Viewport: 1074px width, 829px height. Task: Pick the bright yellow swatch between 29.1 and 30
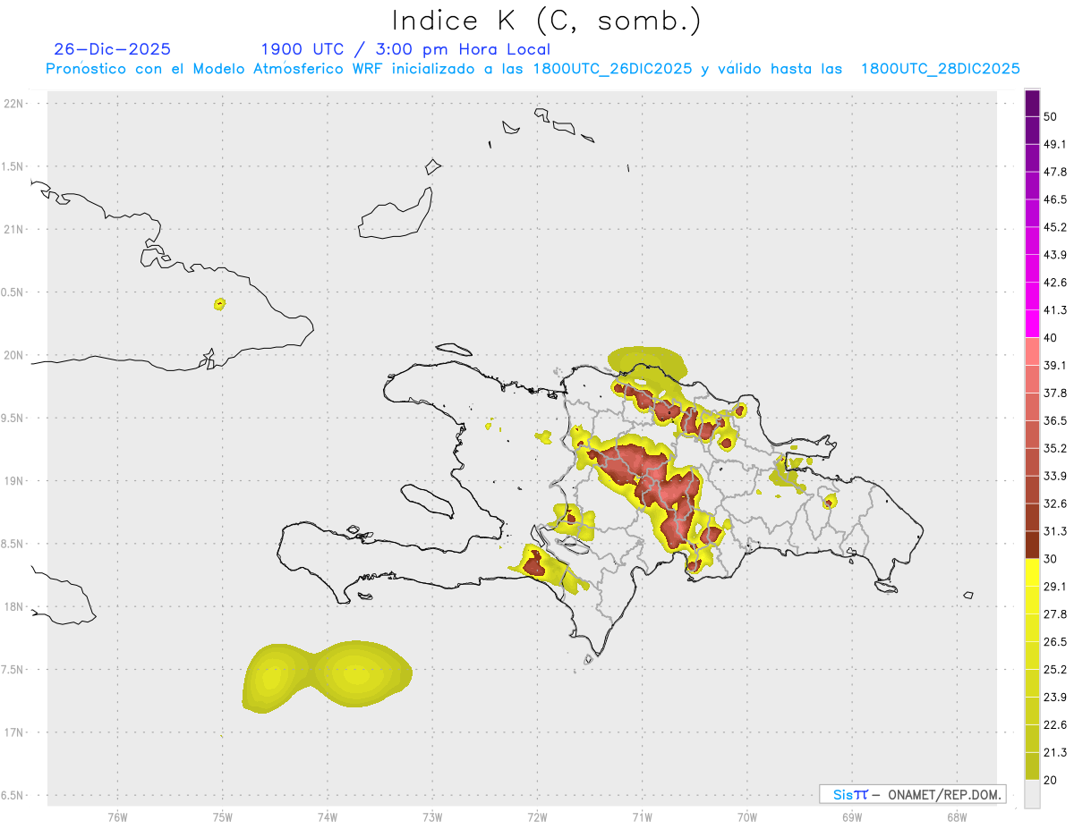click(x=1033, y=572)
